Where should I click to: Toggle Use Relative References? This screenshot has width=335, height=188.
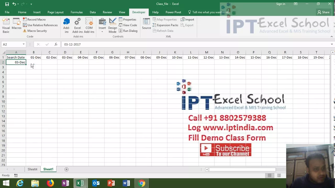click(x=40, y=25)
